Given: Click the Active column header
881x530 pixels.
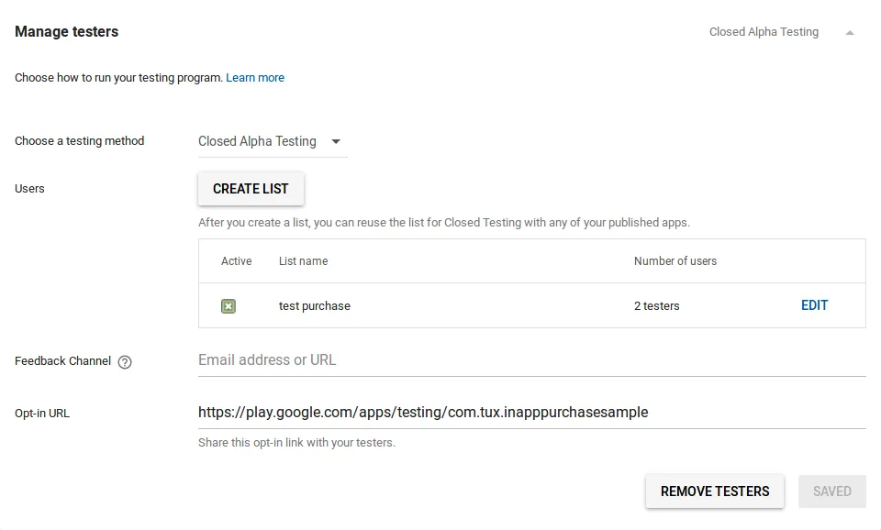Looking at the screenshot, I should 236,261.
